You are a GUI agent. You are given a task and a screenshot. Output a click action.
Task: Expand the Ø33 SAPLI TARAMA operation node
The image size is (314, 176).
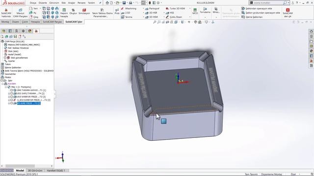click(9, 93)
